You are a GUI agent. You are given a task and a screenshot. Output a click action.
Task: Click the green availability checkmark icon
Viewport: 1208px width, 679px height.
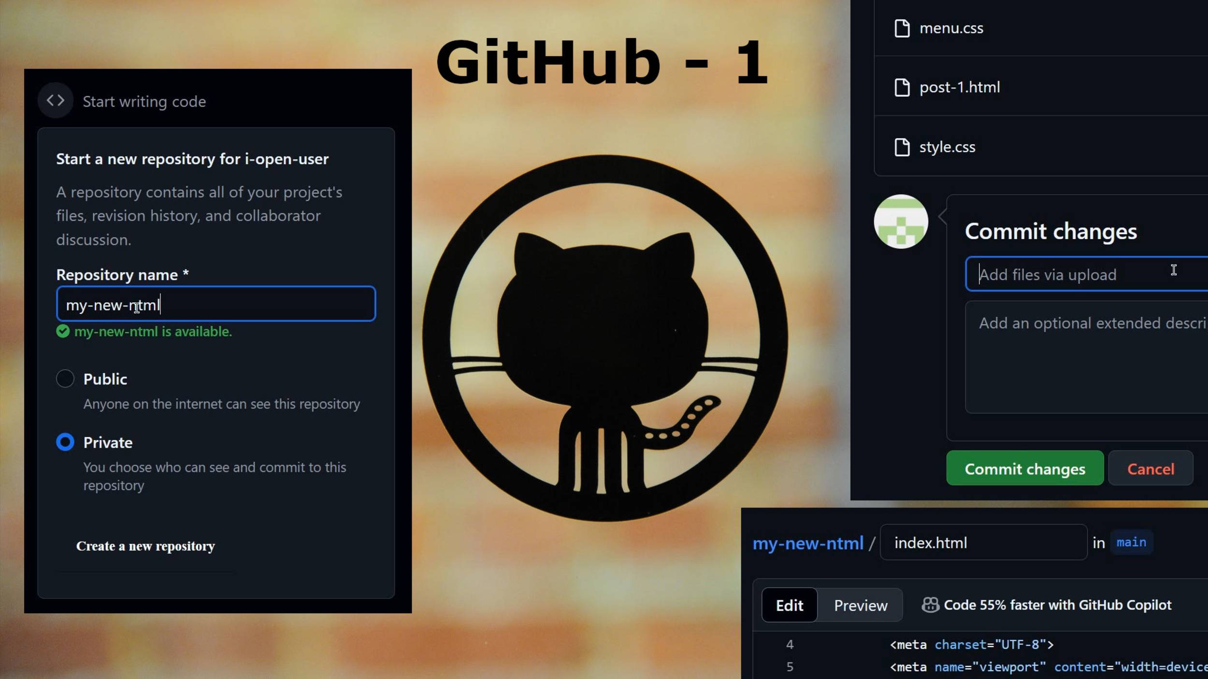point(63,331)
